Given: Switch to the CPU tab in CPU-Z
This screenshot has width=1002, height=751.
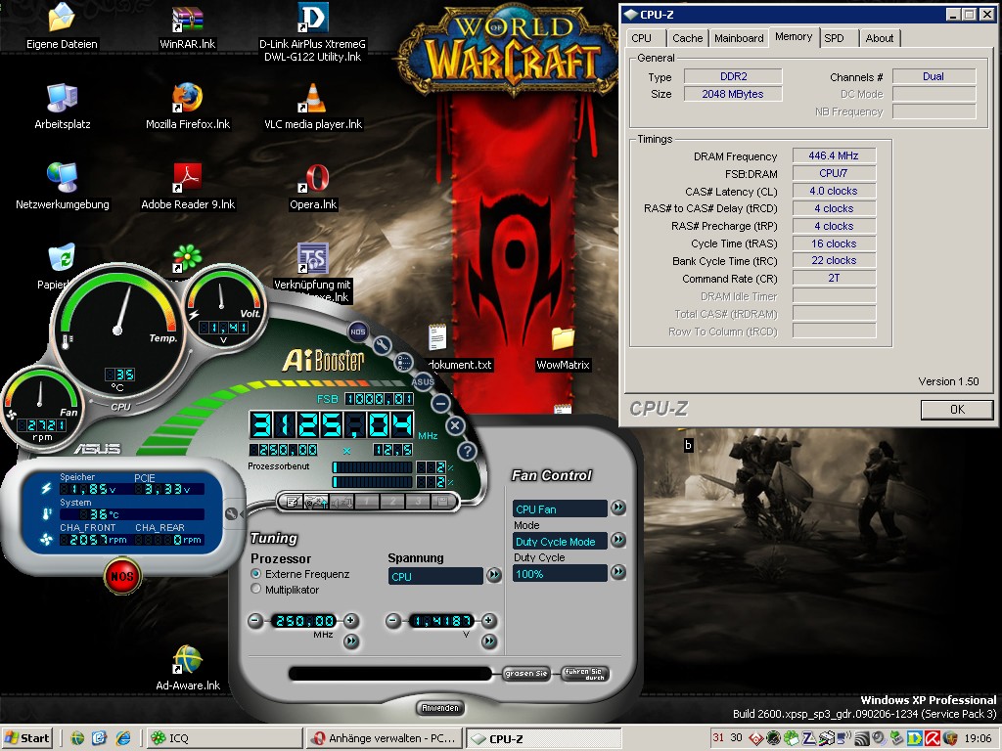Looking at the screenshot, I should coord(642,38).
